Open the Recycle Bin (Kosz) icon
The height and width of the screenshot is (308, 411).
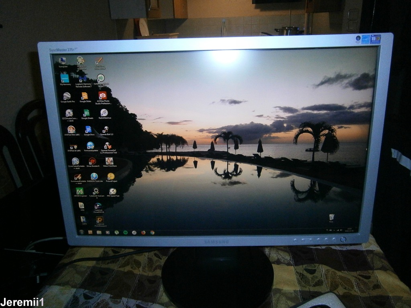point(332,217)
